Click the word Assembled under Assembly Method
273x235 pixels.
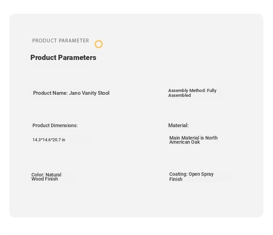pyautogui.click(x=179, y=95)
